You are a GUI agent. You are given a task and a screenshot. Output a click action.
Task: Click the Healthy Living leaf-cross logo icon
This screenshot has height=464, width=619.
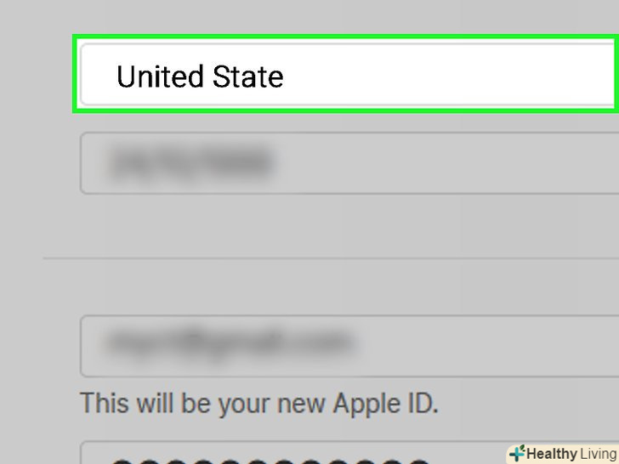click(518, 453)
